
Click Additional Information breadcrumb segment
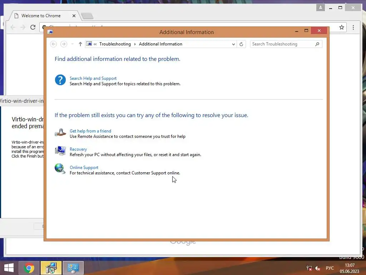(x=160, y=44)
